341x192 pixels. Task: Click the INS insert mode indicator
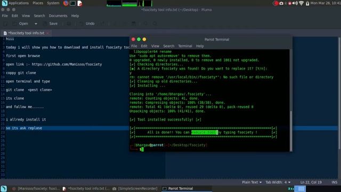point(335,182)
